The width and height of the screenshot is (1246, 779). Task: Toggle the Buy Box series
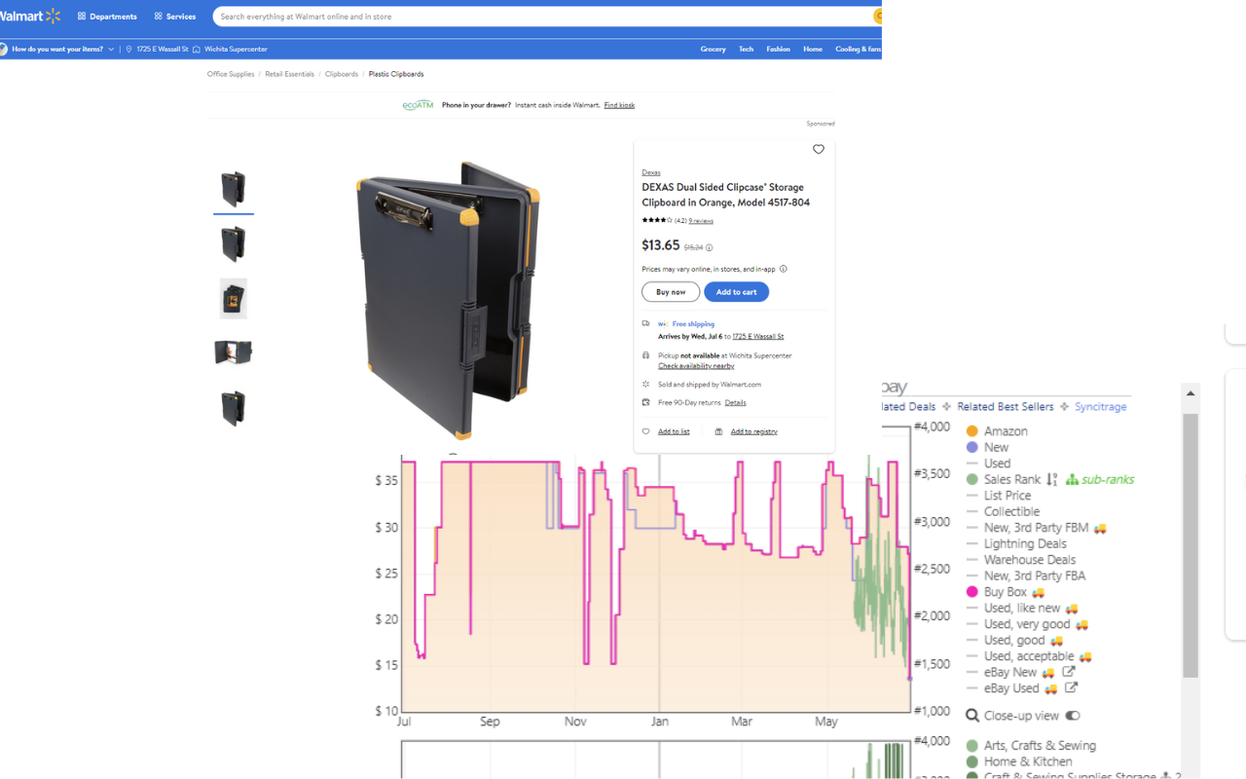coord(1005,592)
